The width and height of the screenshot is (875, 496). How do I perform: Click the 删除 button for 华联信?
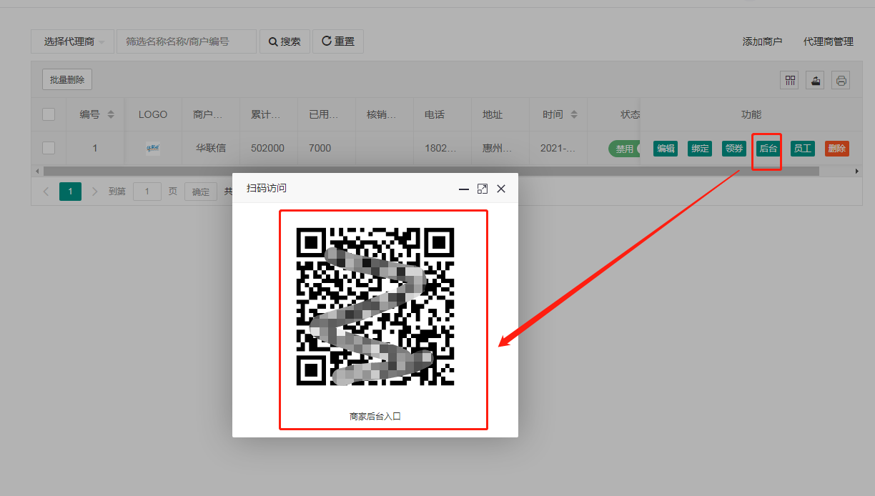837,149
